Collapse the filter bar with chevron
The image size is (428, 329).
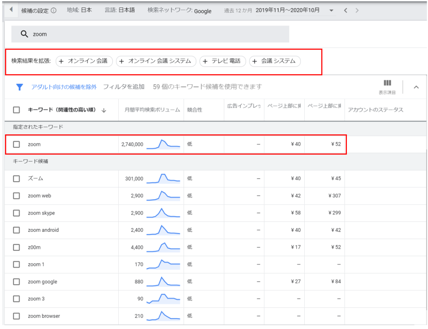coord(416,87)
